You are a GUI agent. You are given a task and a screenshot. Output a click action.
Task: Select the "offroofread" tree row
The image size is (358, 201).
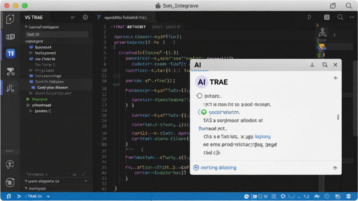(x=42, y=105)
